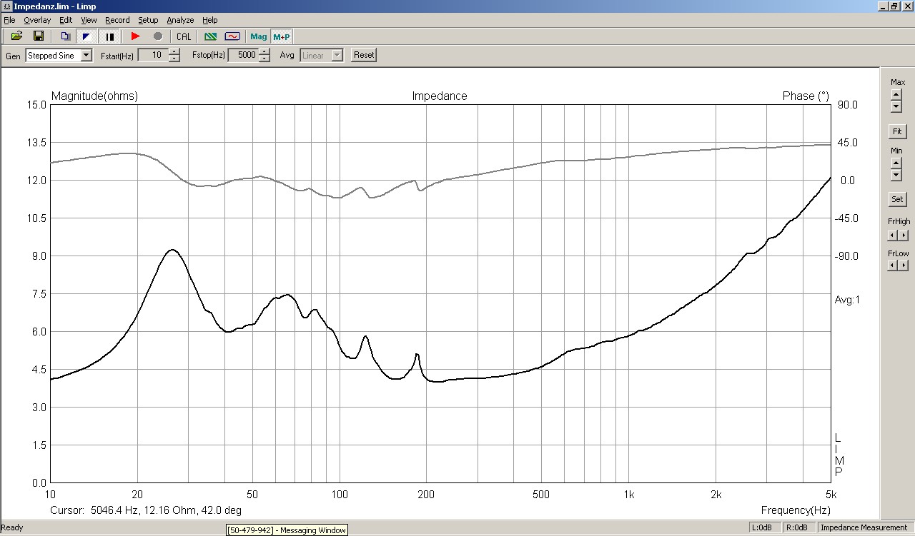Open the Analyze menu
Image resolution: width=915 pixels, height=536 pixels.
point(180,20)
